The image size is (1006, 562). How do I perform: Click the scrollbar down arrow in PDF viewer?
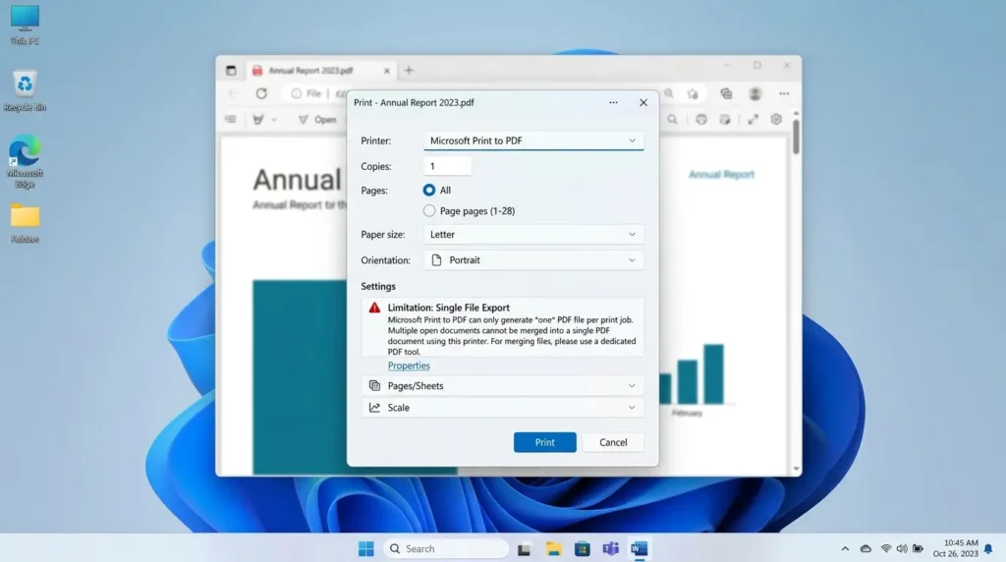pos(796,469)
